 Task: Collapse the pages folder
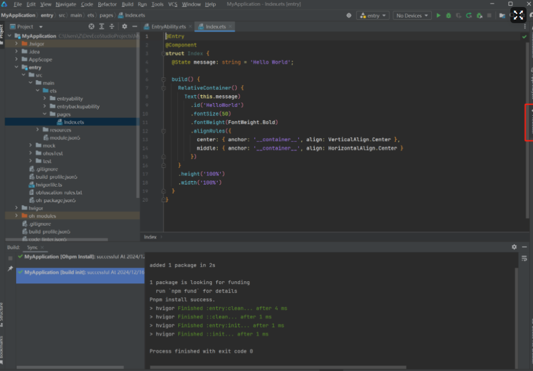tap(45, 114)
